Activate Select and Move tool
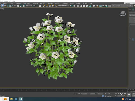Image resolution: width=135 pixels, height=101 pixels. coord(15,6)
